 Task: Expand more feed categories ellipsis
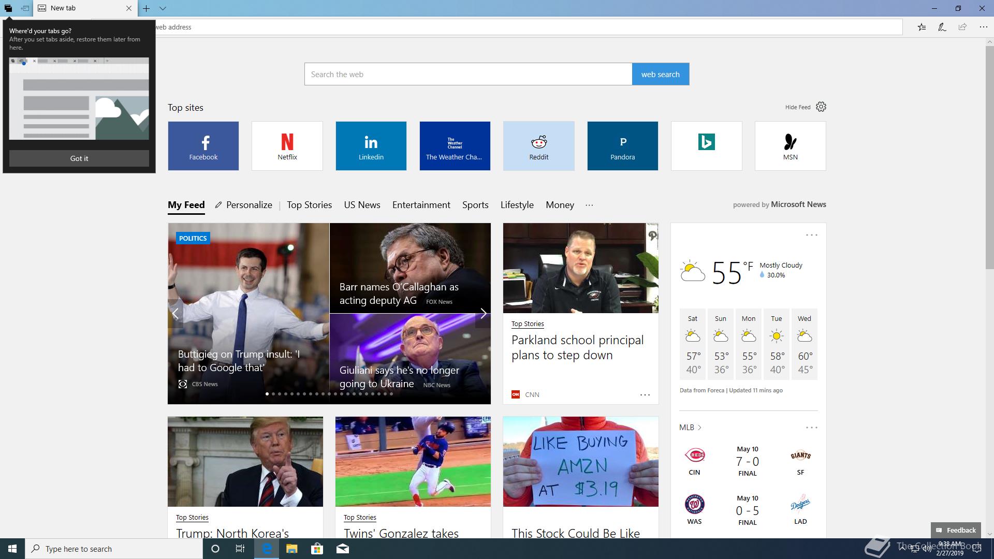point(589,205)
